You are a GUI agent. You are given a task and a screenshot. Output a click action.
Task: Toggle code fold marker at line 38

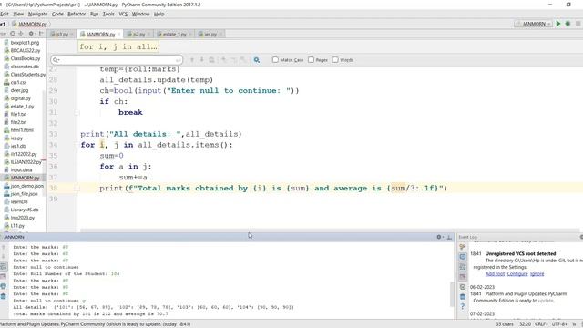[77, 189]
